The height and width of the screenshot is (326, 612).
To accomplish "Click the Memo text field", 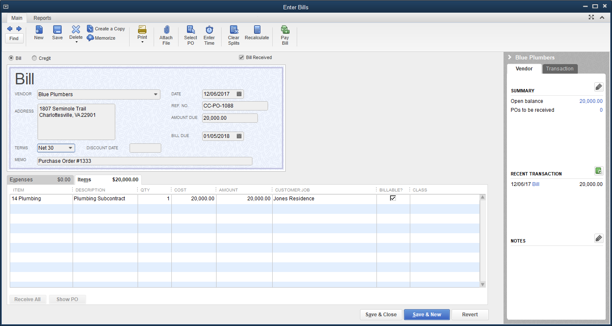I will click(144, 161).
